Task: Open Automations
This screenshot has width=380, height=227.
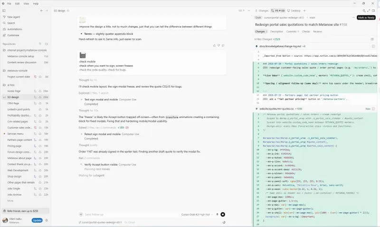Action: click(15, 29)
